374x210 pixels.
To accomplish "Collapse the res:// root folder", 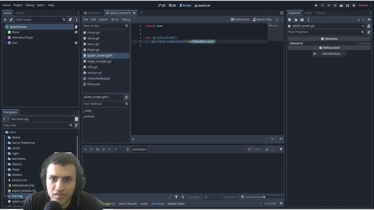I will pos(4,132).
